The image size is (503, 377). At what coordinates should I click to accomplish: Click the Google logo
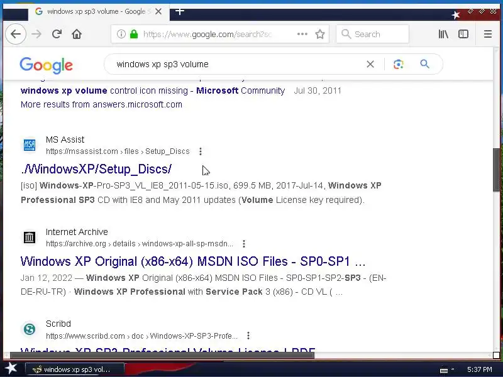tap(46, 65)
